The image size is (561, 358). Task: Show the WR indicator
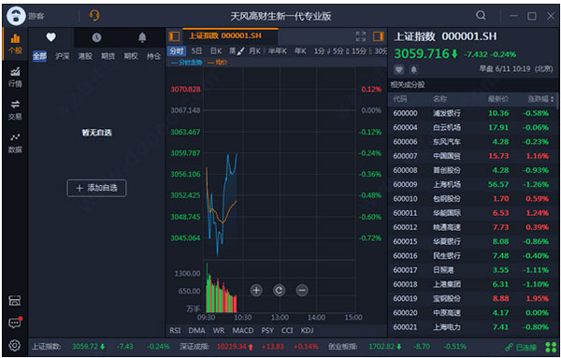coord(219,331)
